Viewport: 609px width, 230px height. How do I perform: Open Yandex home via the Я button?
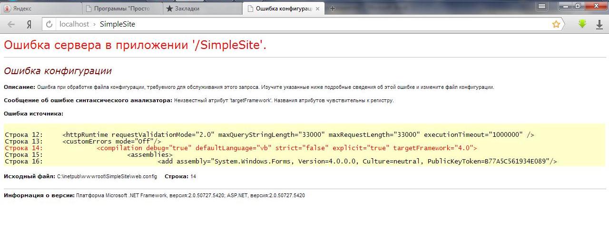point(29,24)
